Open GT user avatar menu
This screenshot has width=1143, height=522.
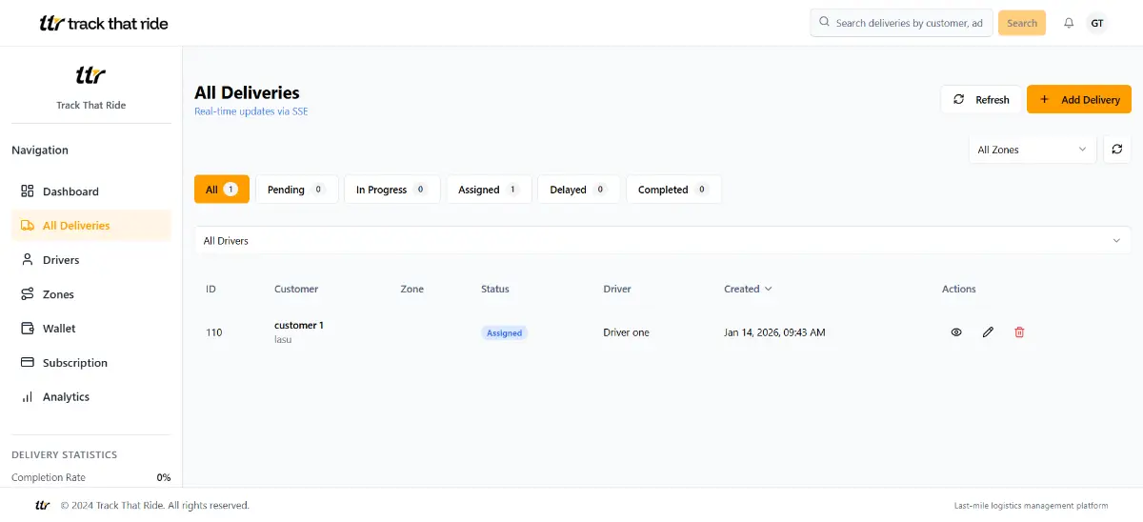click(x=1097, y=23)
